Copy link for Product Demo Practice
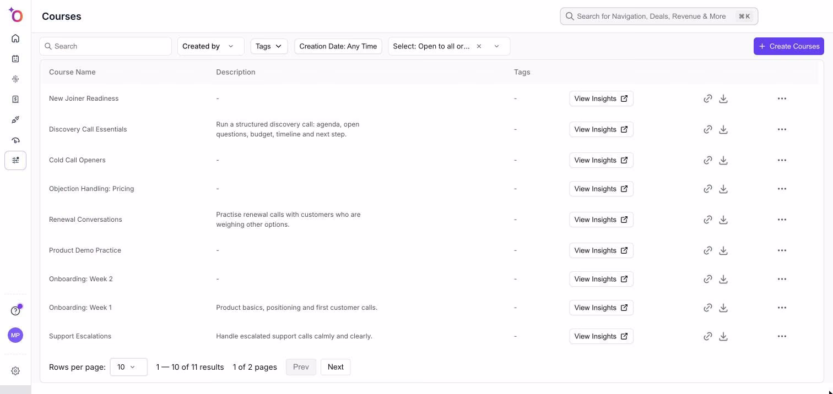833x394 pixels. [x=708, y=250]
